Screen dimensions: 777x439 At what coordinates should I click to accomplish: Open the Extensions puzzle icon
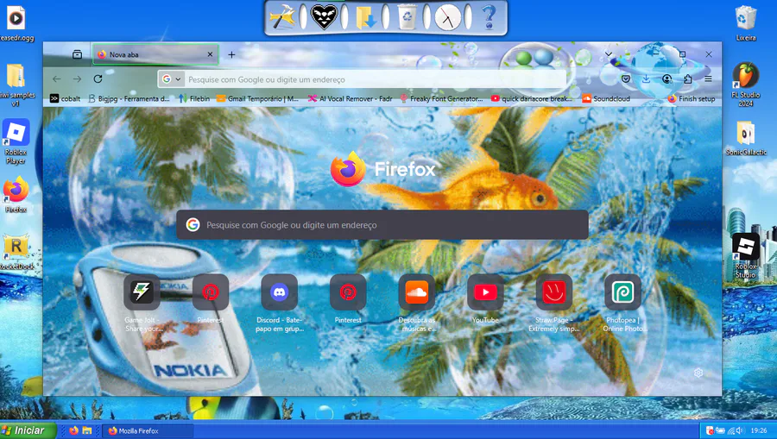[688, 79]
